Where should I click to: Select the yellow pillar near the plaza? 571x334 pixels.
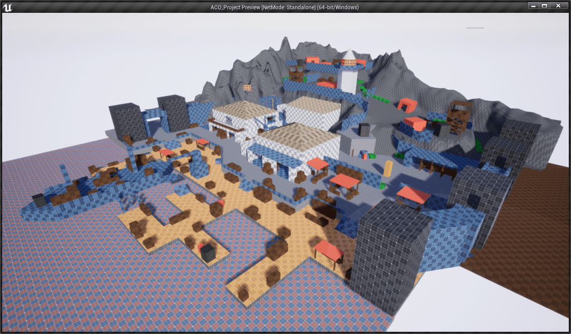[387, 168]
